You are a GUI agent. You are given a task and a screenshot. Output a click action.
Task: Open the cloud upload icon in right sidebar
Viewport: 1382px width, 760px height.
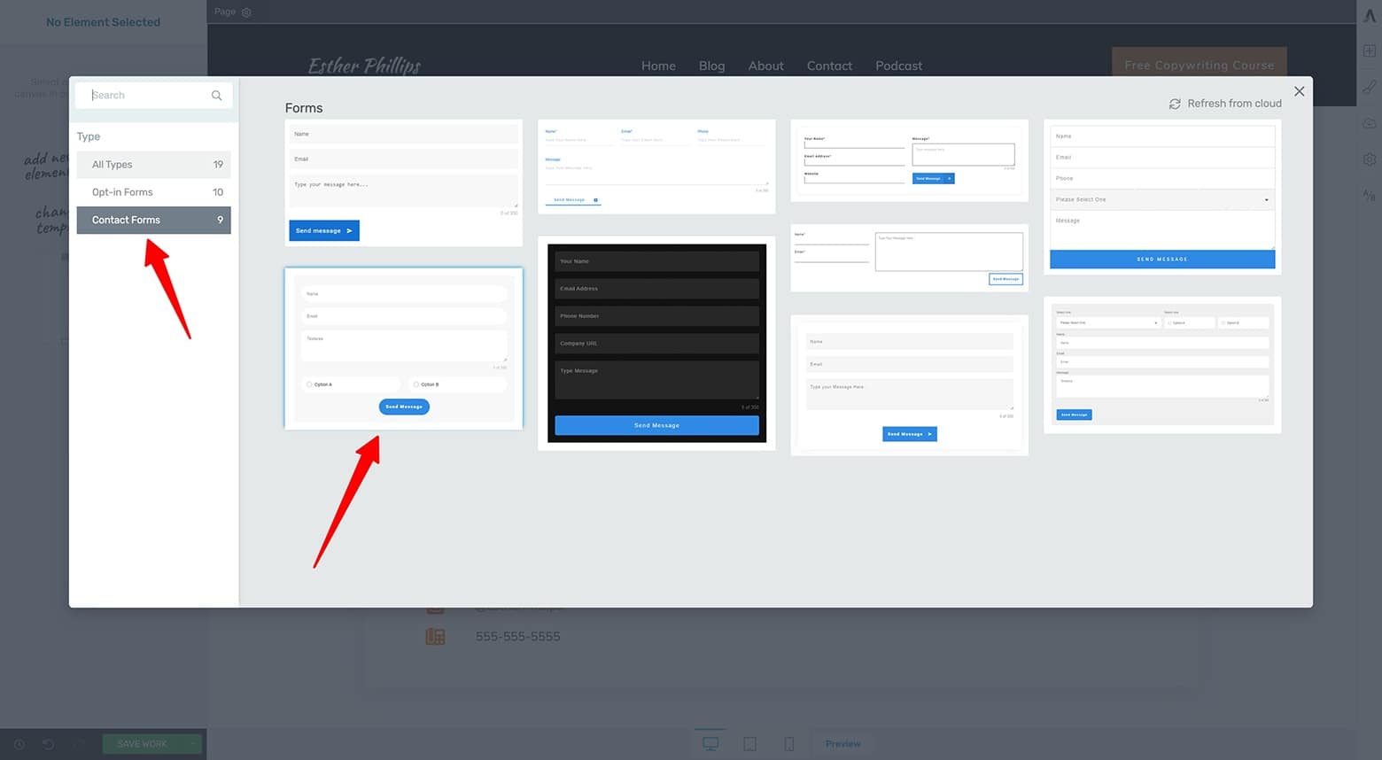click(1370, 123)
